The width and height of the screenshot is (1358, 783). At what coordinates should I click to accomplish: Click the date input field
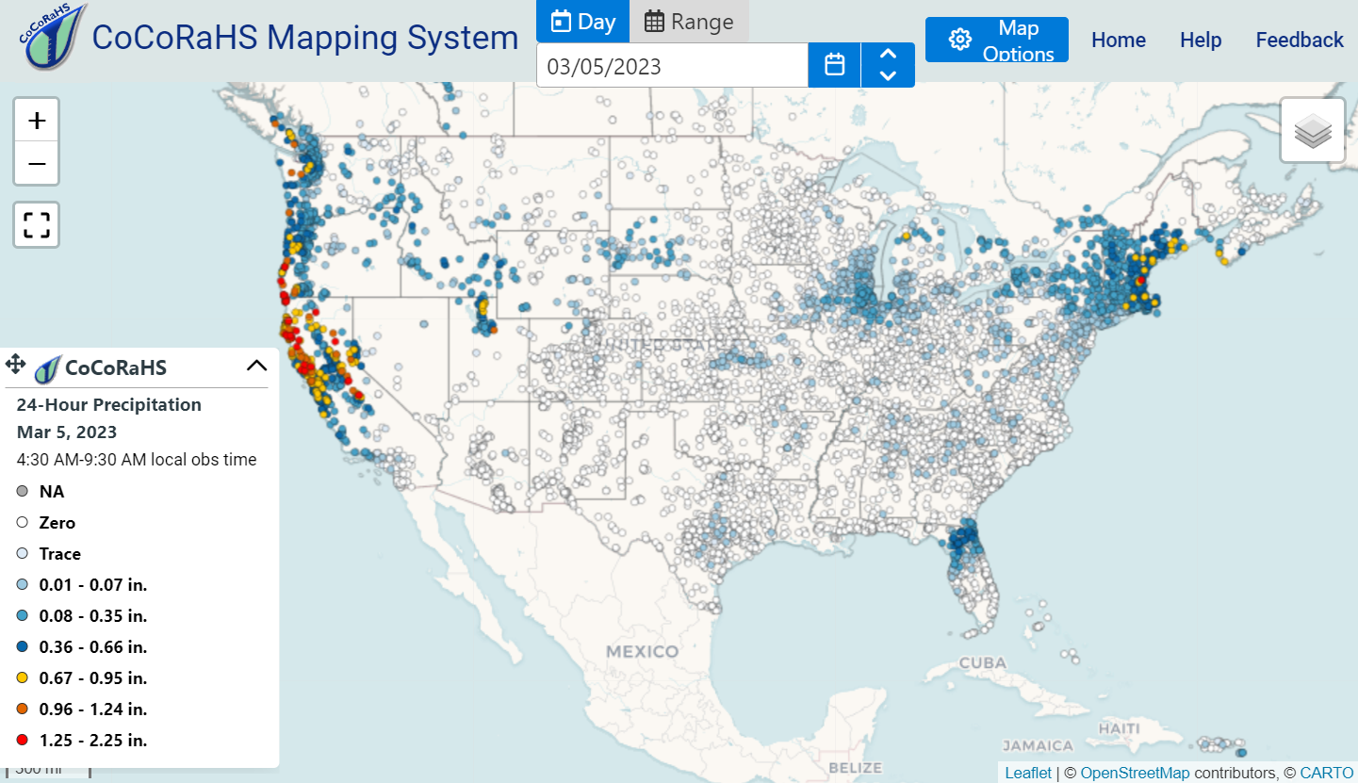click(x=672, y=66)
